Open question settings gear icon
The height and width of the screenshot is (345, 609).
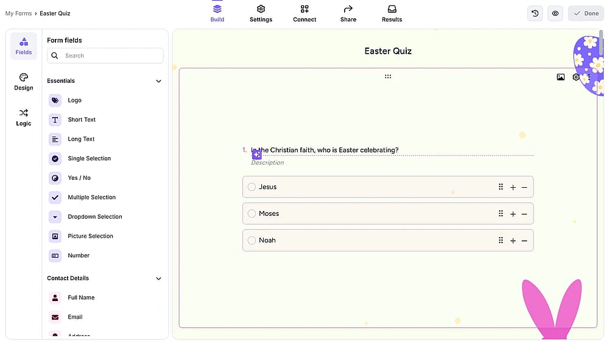click(576, 77)
